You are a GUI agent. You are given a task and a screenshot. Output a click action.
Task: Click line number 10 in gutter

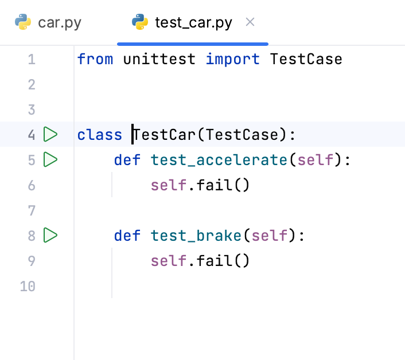(28, 286)
